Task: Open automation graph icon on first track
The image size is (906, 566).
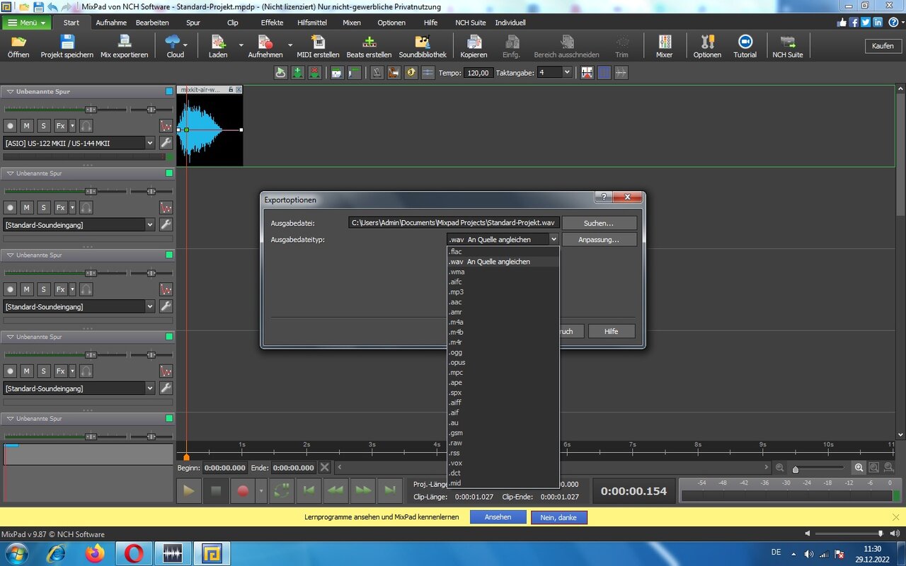Action: pos(166,126)
